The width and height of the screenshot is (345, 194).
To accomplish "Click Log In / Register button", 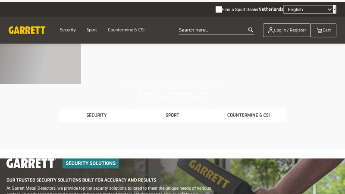I will [287, 30].
